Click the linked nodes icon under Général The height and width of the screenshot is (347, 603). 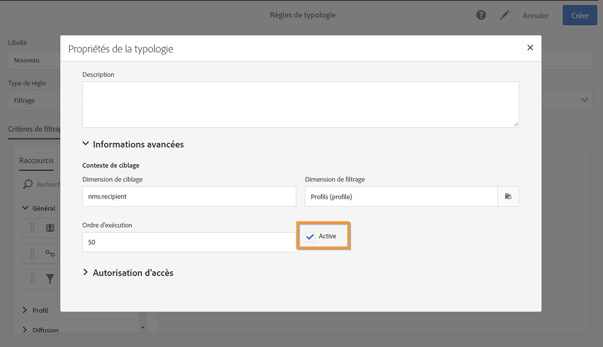50,253
